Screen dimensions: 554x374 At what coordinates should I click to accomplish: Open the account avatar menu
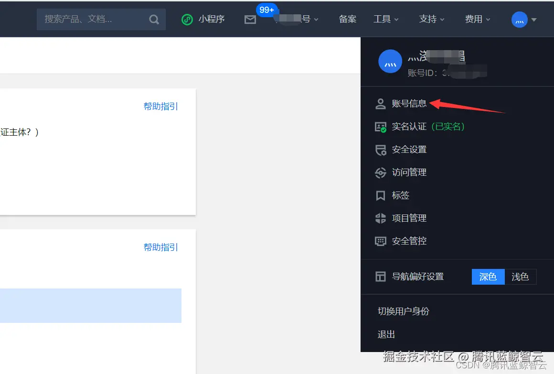[520, 19]
